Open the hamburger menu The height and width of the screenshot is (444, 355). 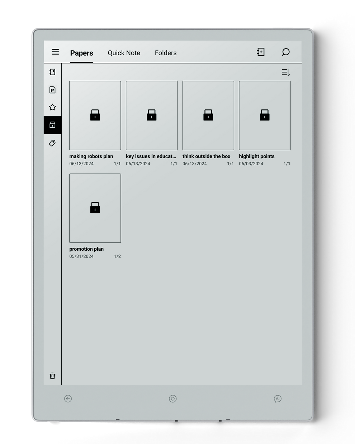[55, 52]
